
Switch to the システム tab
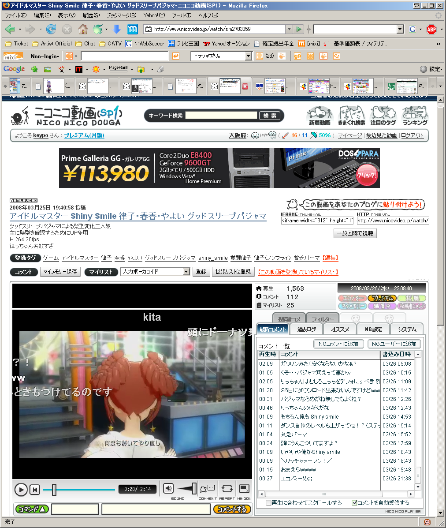407,329
